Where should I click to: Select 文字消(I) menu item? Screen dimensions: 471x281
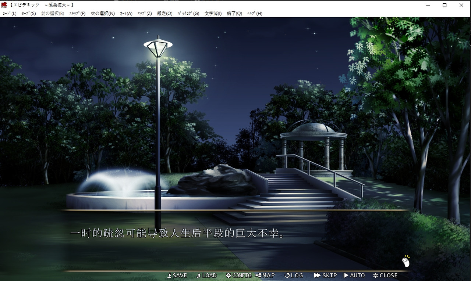coord(213,14)
